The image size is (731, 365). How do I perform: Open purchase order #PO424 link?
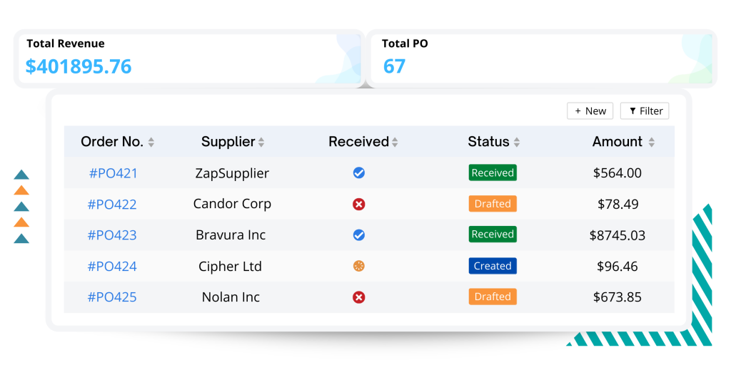click(x=112, y=267)
